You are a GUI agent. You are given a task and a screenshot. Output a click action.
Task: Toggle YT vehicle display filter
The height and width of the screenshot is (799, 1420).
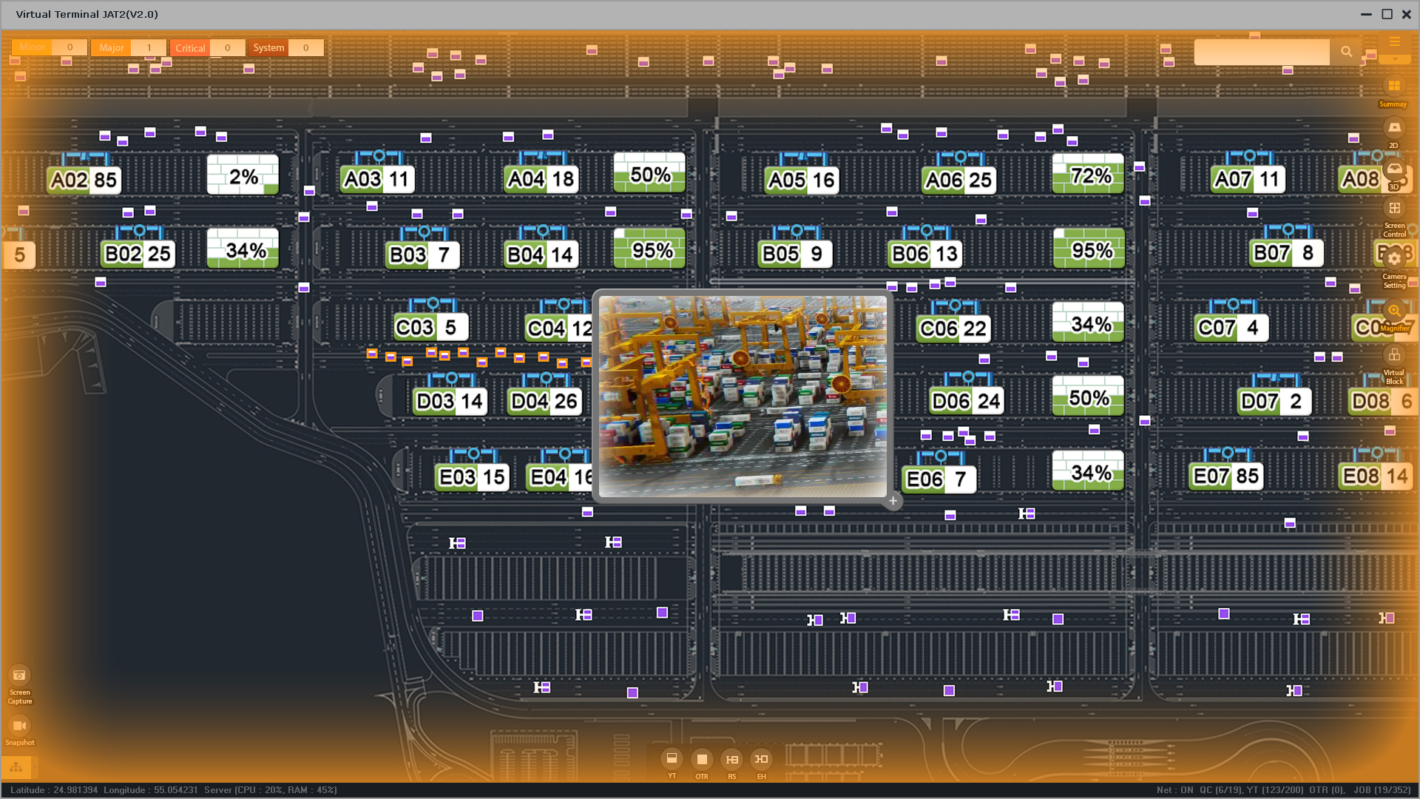[x=672, y=759]
